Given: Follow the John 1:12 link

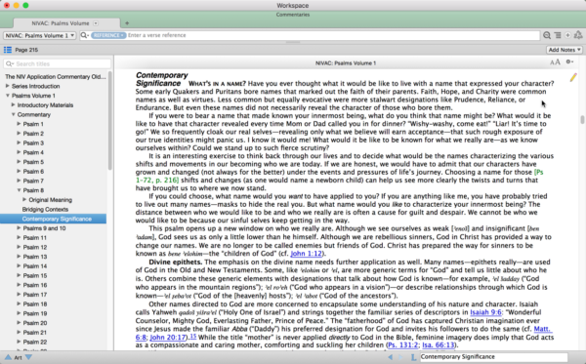Looking at the screenshot, I should 306,254.
